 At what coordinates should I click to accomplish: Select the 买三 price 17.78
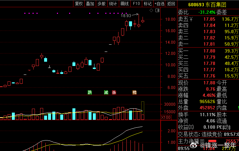click(209, 63)
